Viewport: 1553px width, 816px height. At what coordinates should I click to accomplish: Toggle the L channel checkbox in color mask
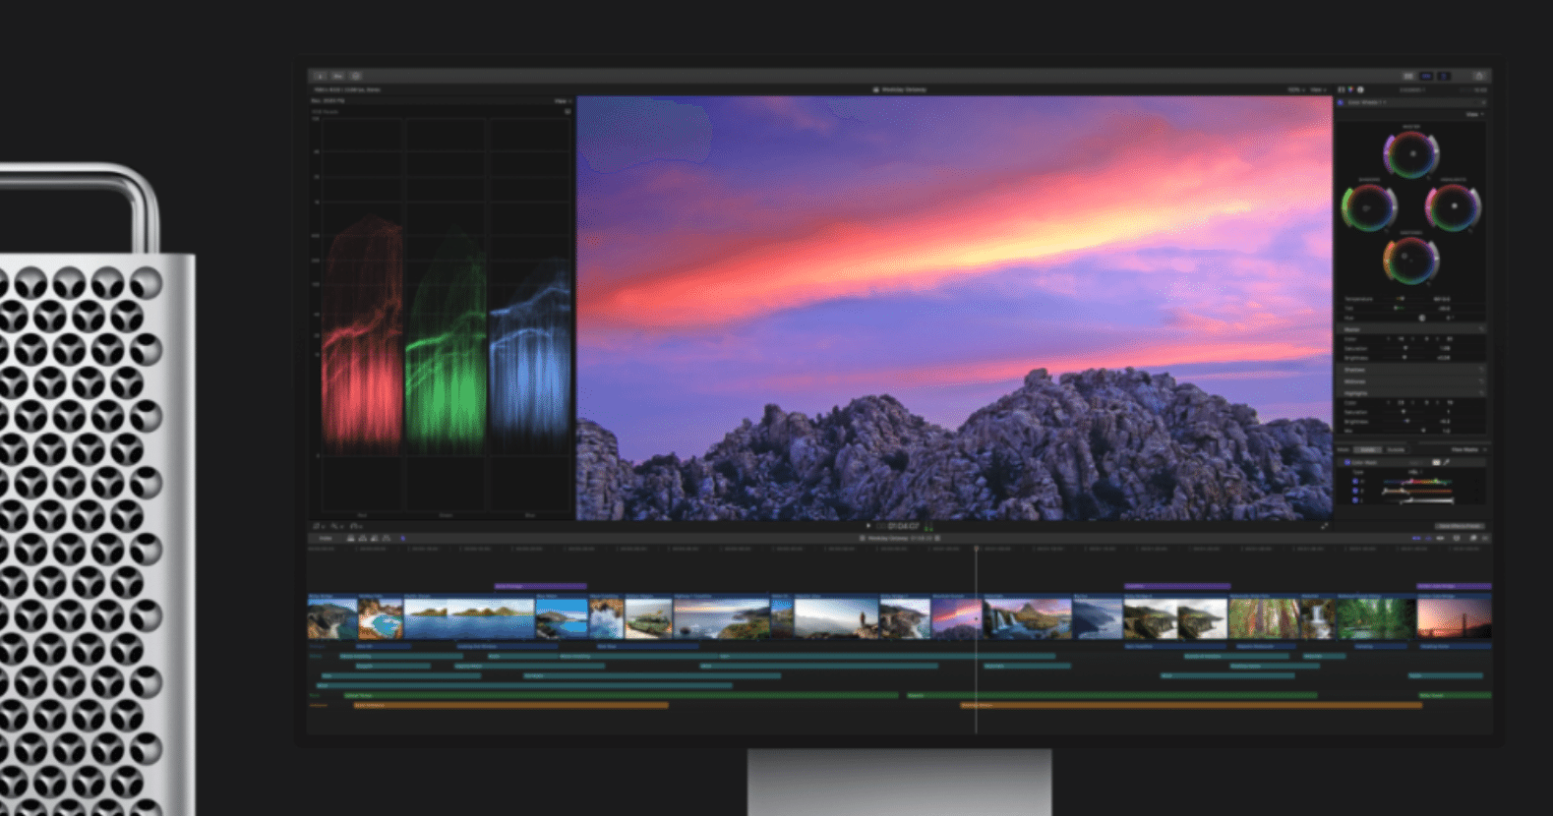1355,499
